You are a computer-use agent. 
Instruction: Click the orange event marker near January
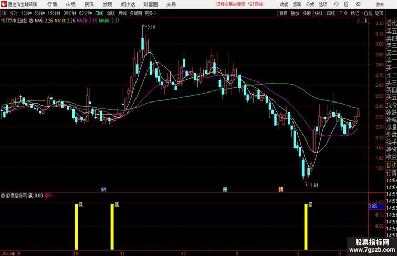(281, 189)
